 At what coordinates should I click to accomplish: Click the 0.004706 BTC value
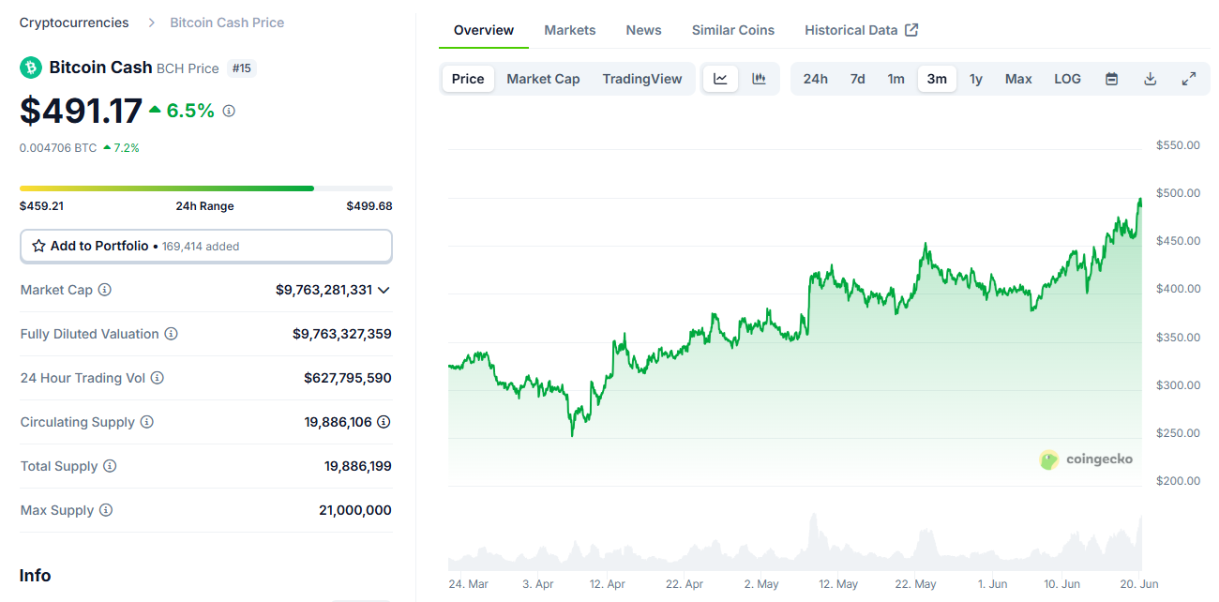(58, 148)
